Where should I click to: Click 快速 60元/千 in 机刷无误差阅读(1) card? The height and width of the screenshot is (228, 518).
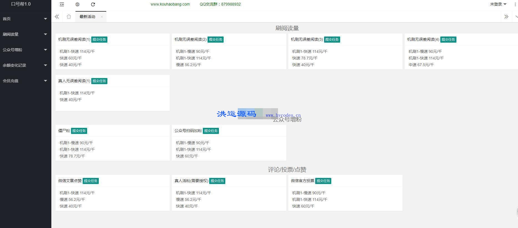click(x=70, y=58)
